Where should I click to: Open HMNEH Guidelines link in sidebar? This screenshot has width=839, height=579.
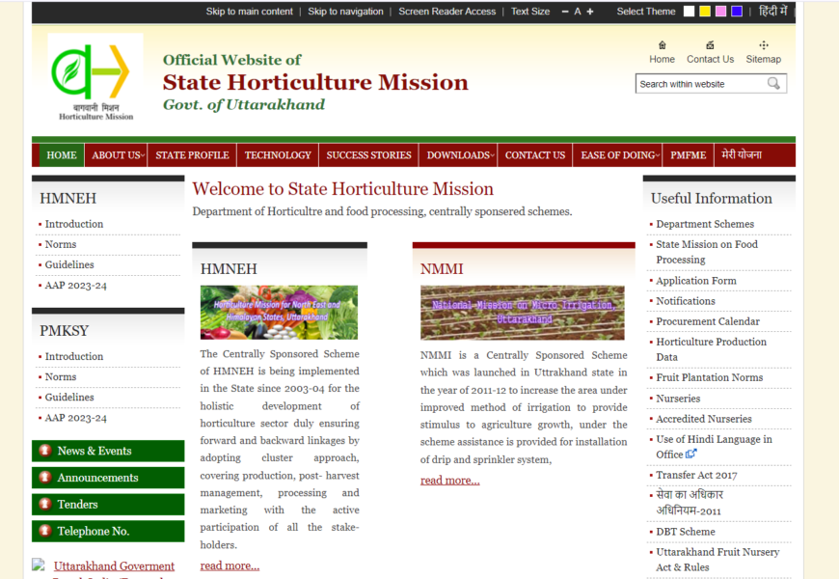pos(69,264)
